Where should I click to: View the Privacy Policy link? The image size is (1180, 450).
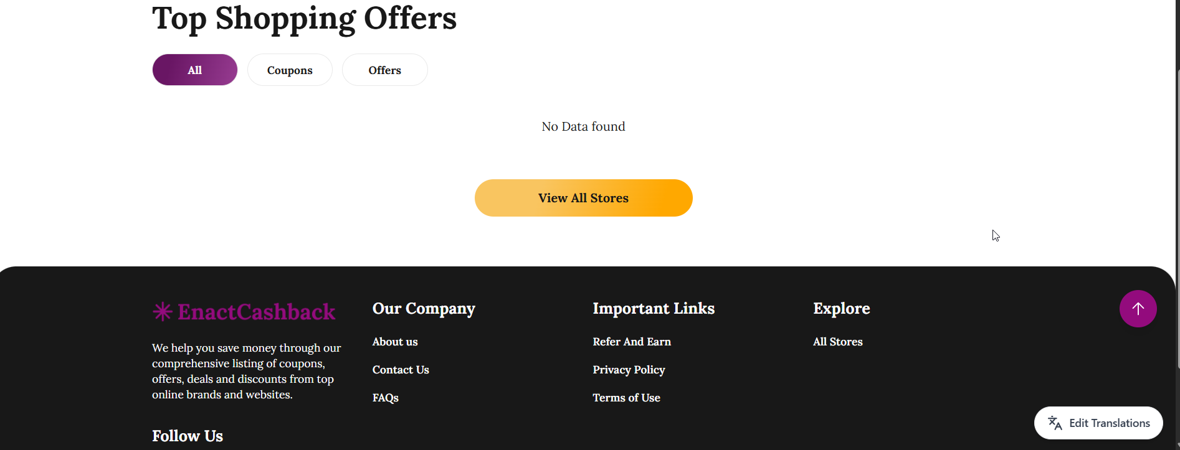pos(629,370)
